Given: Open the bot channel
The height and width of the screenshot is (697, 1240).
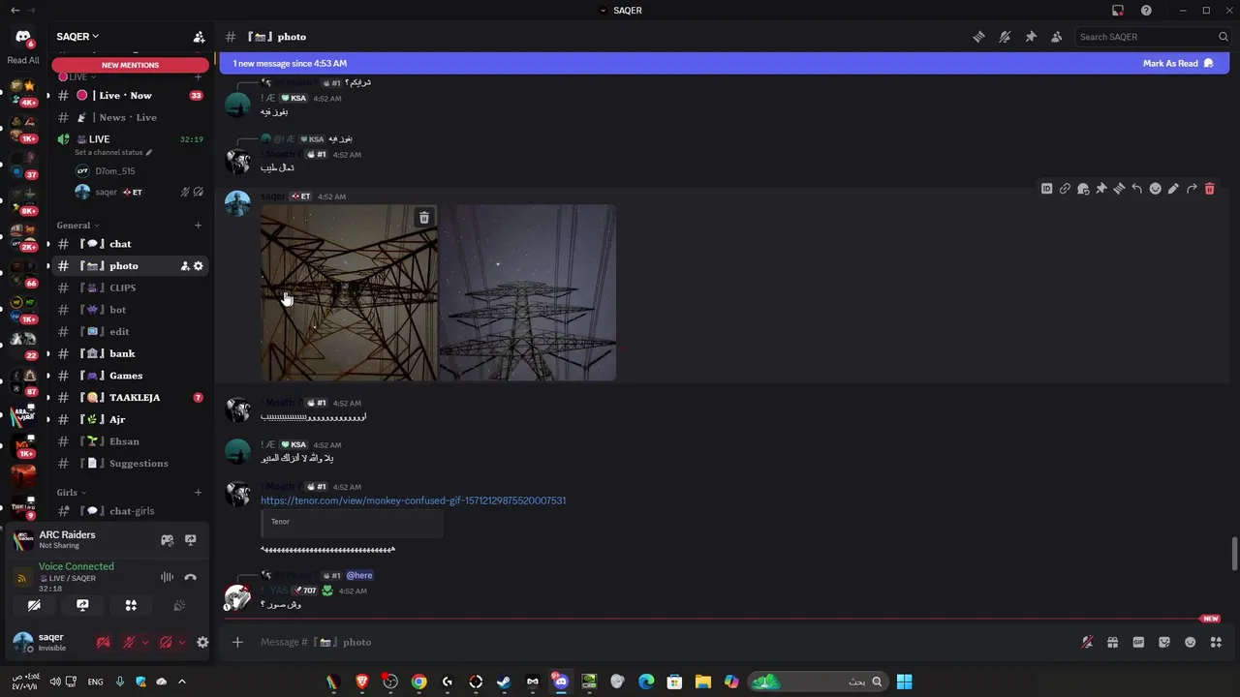Looking at the screenshot, I should [x=131, y=310].
